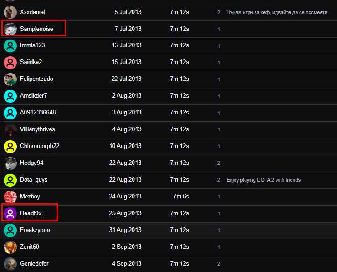This screenshot has height=272, width=337.
Task: Click the Samplenoise username text
Action: pos(36,29)
